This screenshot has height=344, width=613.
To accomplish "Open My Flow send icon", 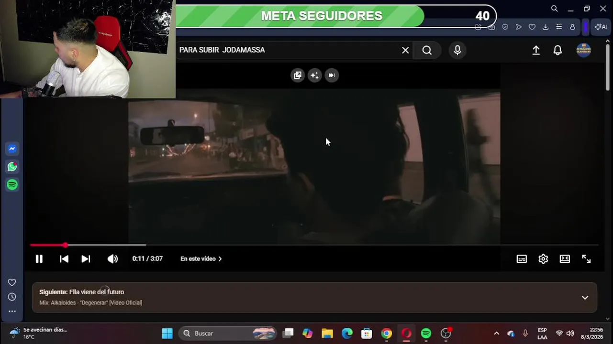I will point(518,27).
